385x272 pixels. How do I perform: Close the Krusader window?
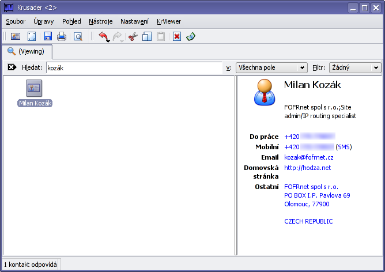(x=376, y=8)
